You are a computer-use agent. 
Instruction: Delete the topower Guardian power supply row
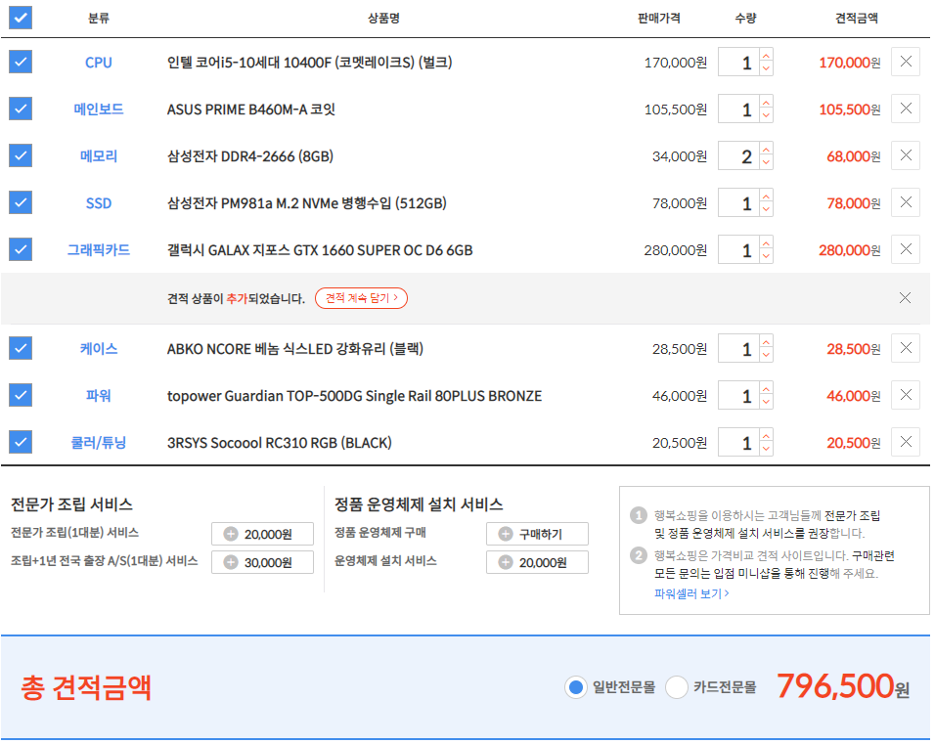[906, 395]
